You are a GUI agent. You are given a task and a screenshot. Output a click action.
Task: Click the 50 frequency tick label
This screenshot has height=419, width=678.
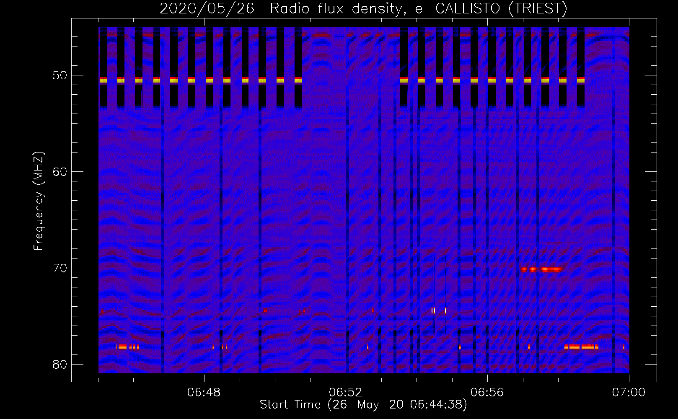(x=60, y=76)
